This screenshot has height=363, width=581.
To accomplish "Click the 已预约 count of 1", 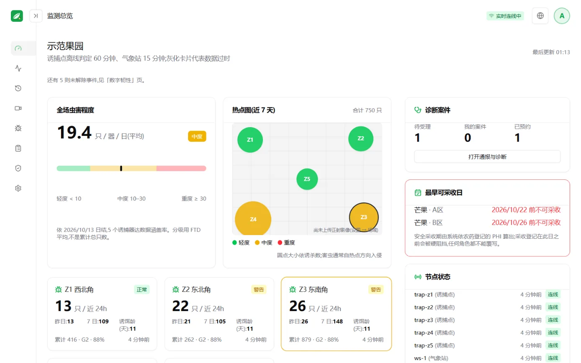I will click(x=517, y=138).
